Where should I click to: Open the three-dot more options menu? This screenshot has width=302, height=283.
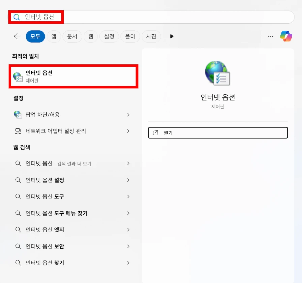(271, 36)
